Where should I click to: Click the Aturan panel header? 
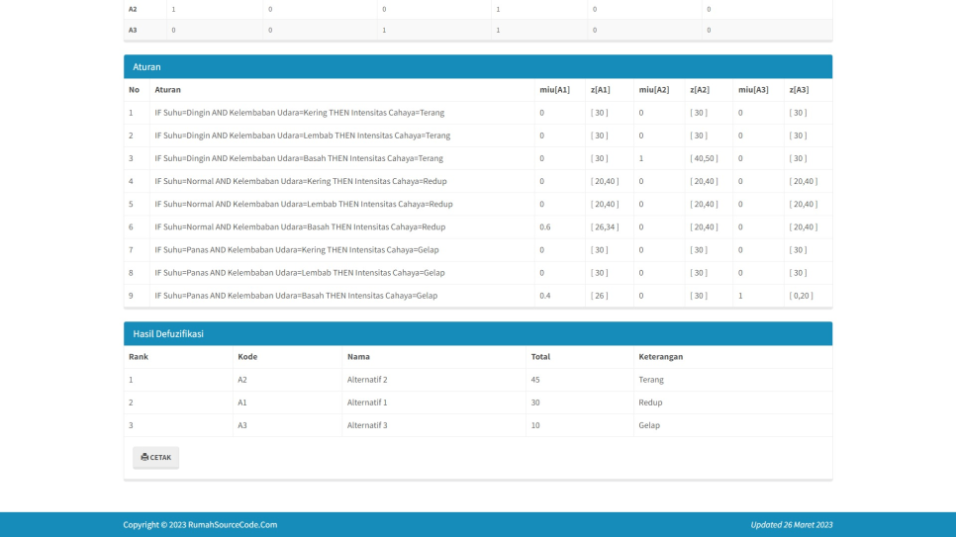[x=478, y=66]
